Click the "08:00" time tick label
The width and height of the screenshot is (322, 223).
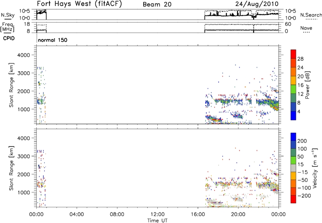[x=117, y=215]
